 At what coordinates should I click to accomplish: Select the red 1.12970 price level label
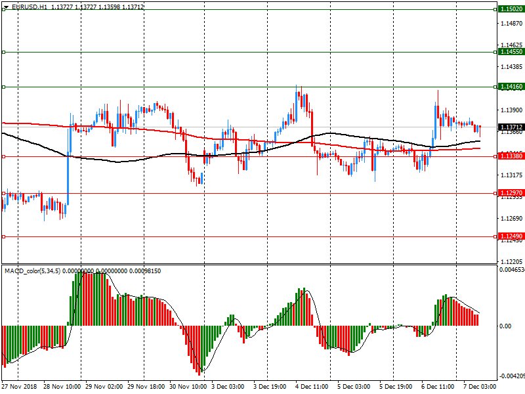(511, 192)
